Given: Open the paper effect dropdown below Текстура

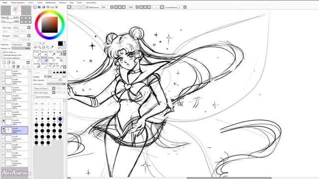Looking at the screenshot, I should (x=29, y=36).
